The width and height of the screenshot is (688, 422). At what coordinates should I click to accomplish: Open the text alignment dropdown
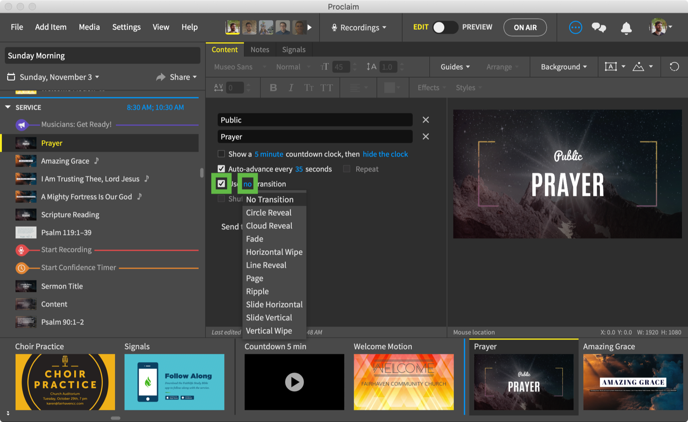(x=359, y=88)
